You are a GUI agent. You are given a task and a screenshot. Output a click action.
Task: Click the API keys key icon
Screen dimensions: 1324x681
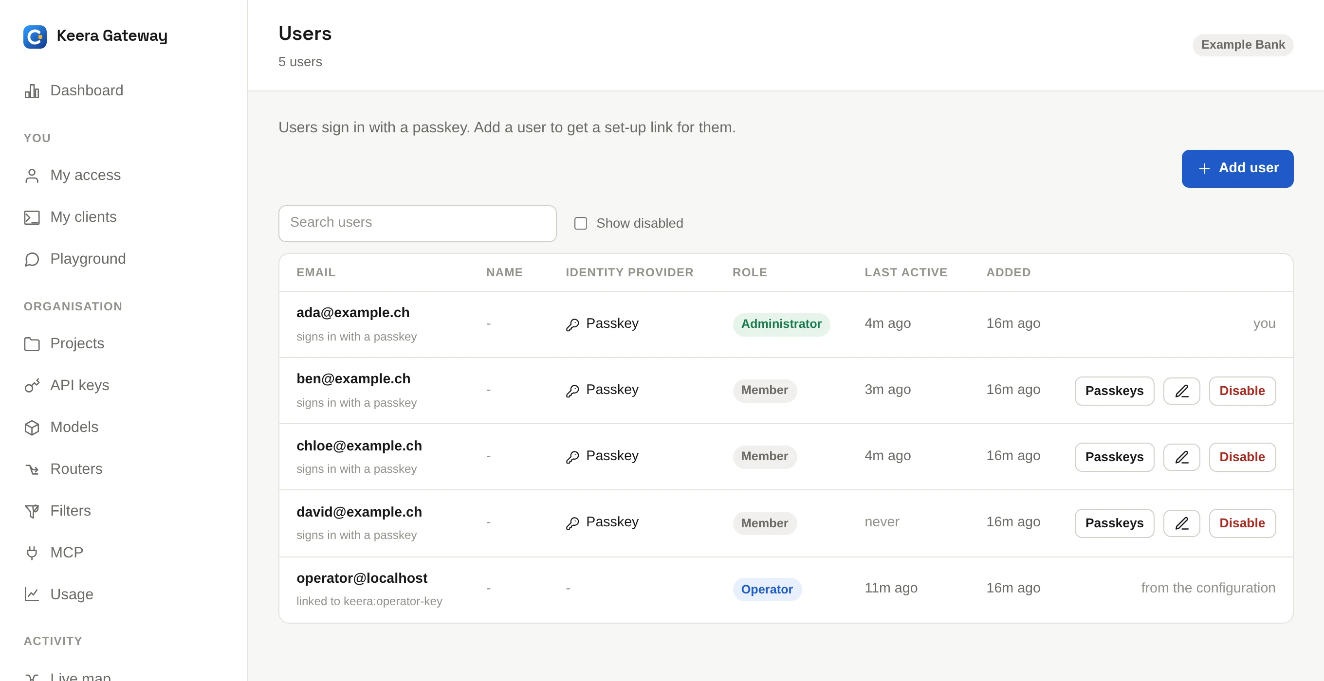pos(32,385)
